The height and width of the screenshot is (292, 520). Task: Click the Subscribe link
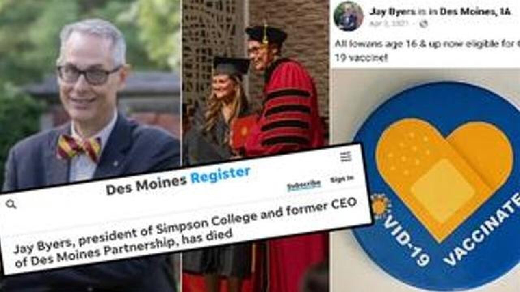(304, 185)
